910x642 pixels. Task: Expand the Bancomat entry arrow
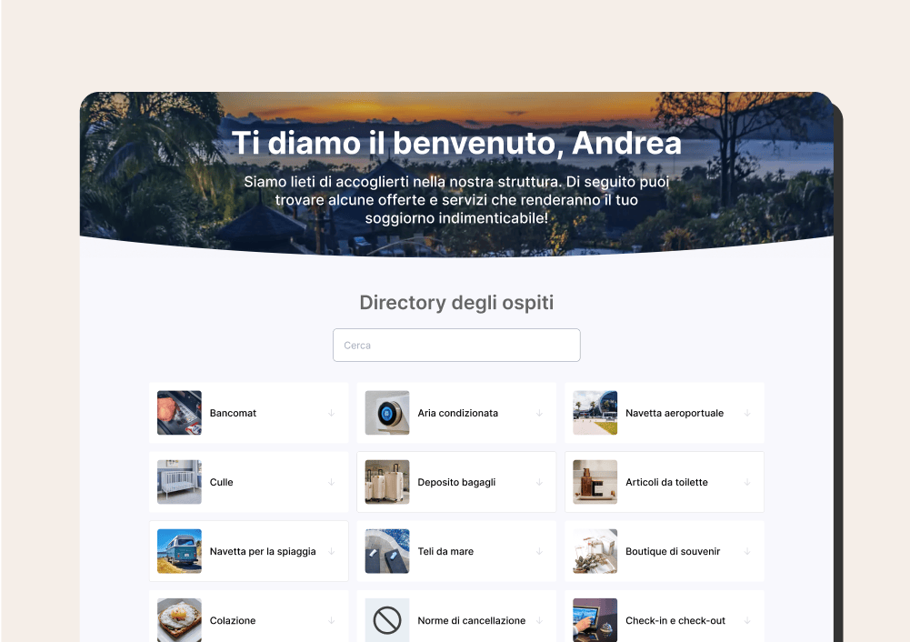332,413
